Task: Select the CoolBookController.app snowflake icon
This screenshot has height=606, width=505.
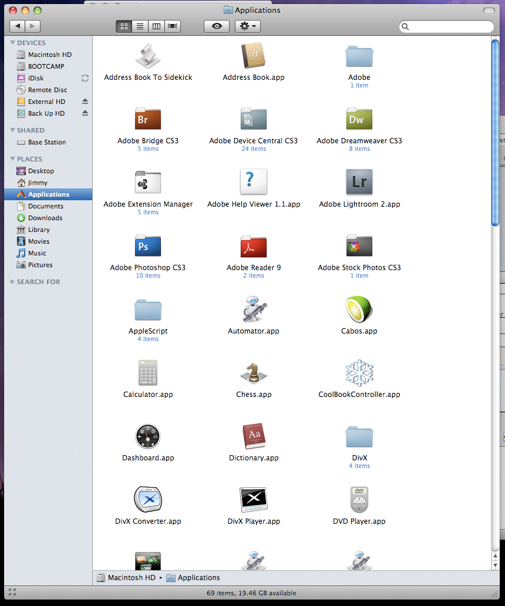Action: [359, 373]
